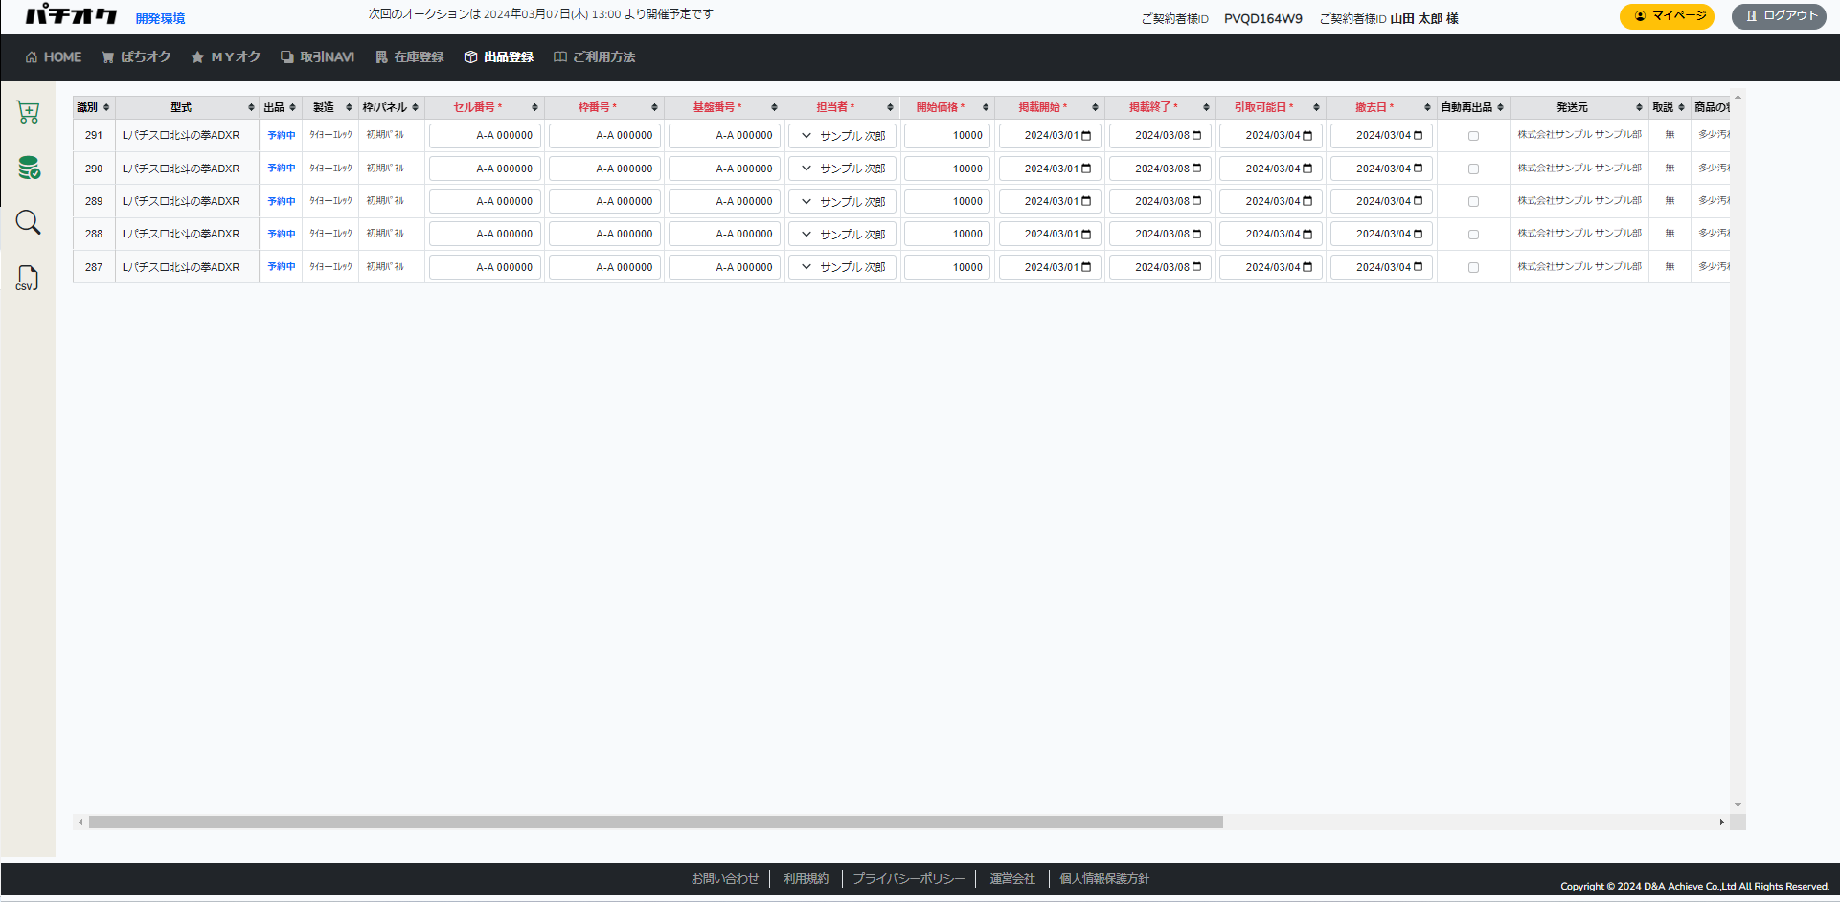The width and height of the screenshot is (1840, 902).
Task: Click the database checkmark sidebar icon
Action: point(29,168)
